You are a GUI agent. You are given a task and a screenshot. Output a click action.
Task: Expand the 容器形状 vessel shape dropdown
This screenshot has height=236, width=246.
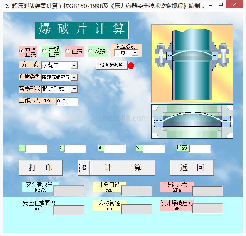[x=74, y=89]
